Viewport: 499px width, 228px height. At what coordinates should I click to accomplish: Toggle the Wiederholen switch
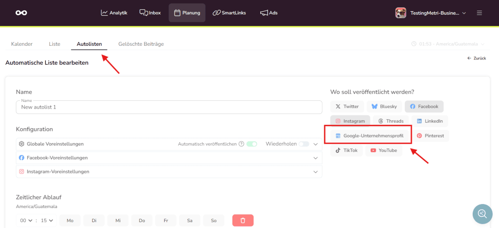pos(304,144)
